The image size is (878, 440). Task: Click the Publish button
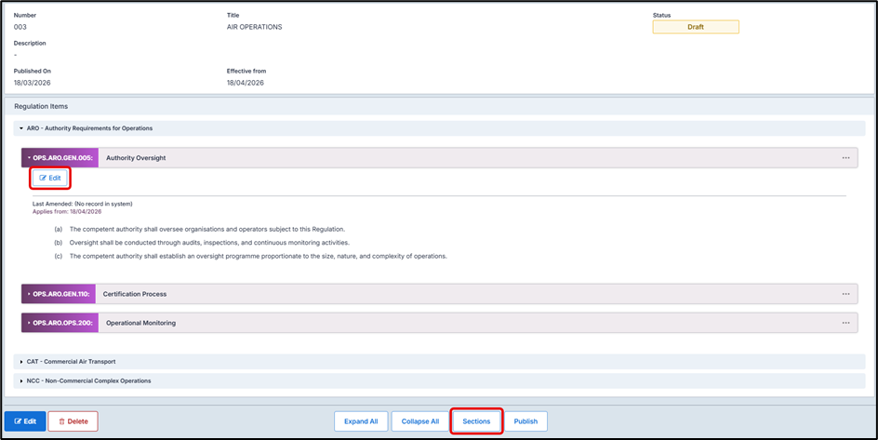click(x=525, y=421)
